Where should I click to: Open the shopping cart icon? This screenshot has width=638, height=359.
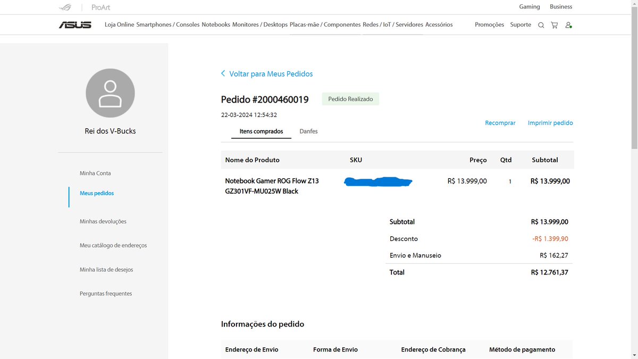[x=555, y=24]
